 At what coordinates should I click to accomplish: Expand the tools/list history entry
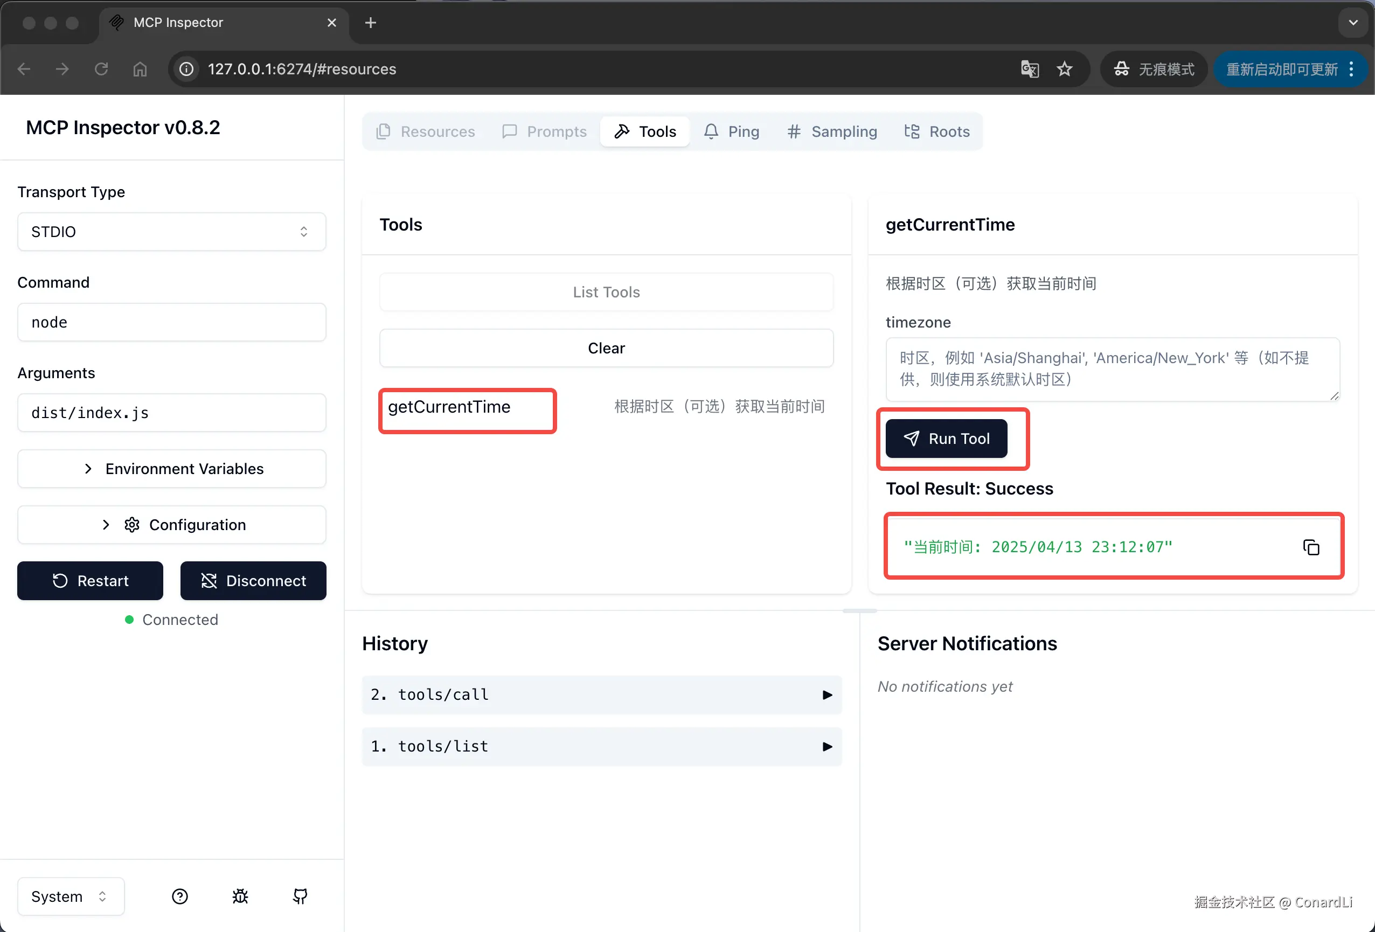(601, 746)
